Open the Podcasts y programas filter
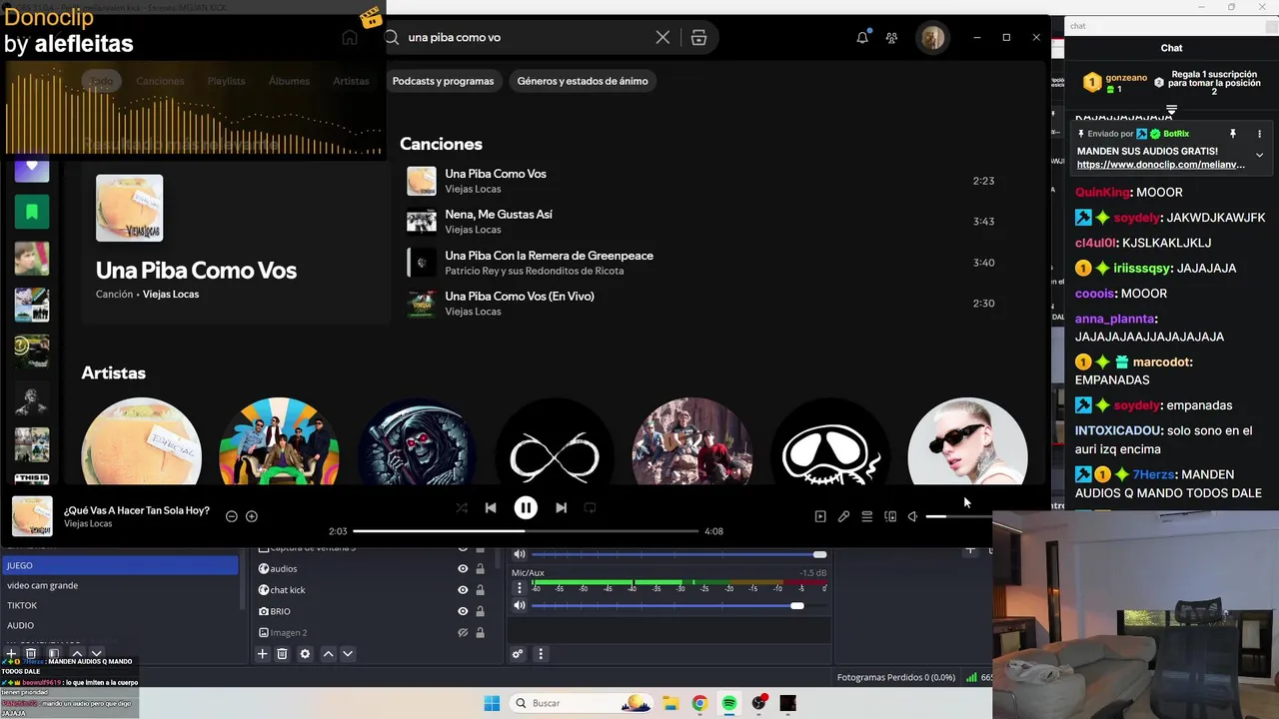The width and height of the screenshot is (1279, 719). pyautogui.click(x=443, y=81)
